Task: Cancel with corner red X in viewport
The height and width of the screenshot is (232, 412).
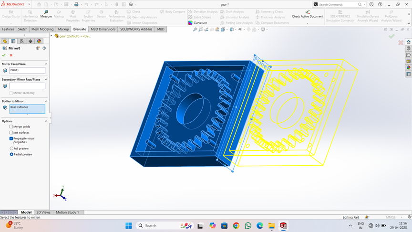Action: click(x=401, y=42)
